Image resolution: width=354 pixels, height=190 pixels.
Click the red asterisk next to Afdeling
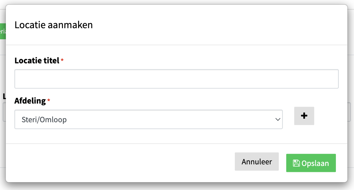click(x=49, y=100)
